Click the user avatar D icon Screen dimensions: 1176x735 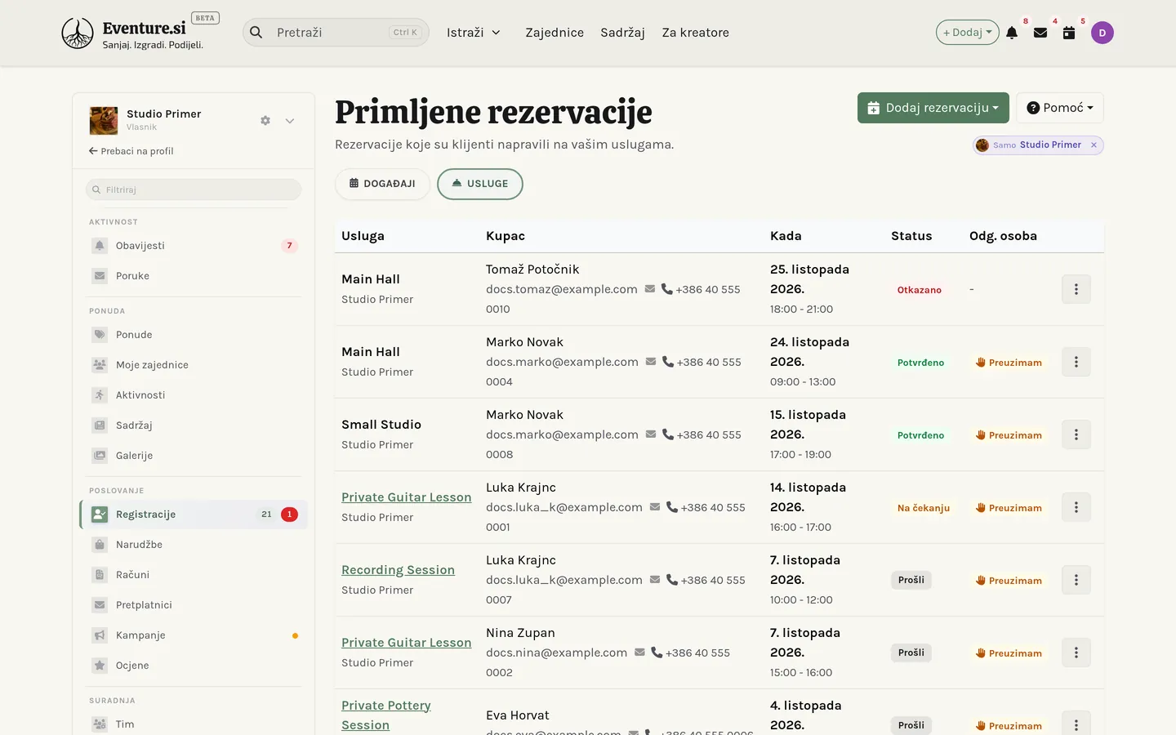coord(1102,33)
